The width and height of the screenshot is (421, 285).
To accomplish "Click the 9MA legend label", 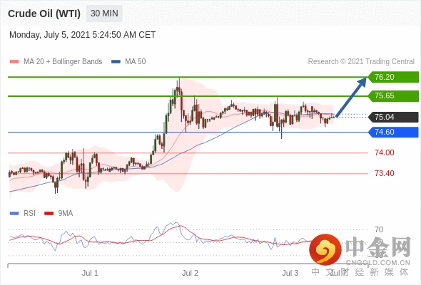I will point(66,214).
